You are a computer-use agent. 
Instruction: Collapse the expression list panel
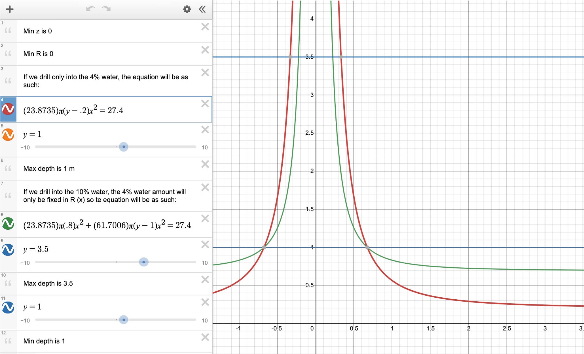coord(202,9)
